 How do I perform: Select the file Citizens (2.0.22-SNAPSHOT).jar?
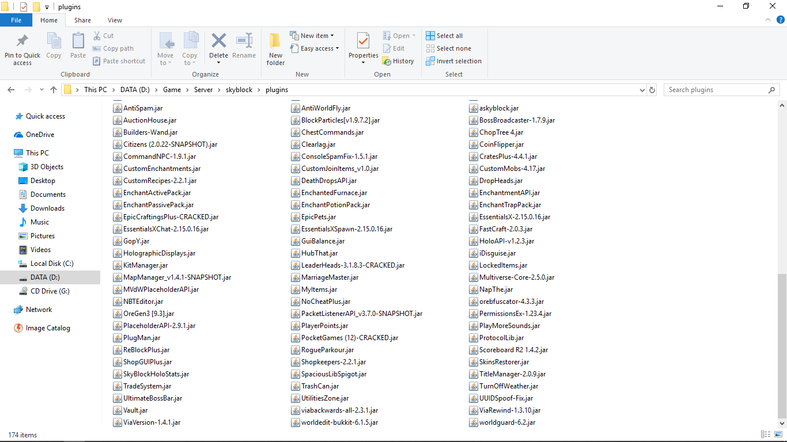coord(165,144)
